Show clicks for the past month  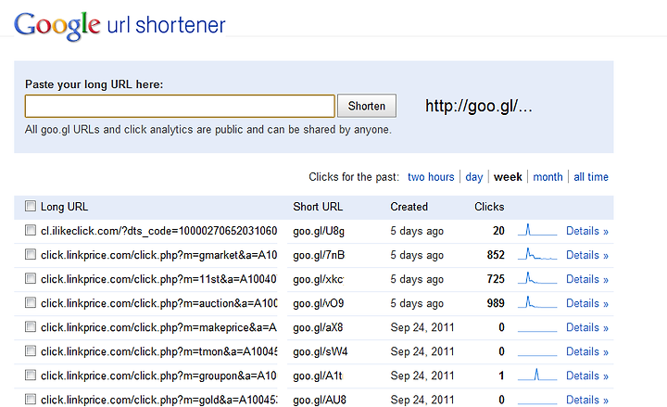click(547, 177)
